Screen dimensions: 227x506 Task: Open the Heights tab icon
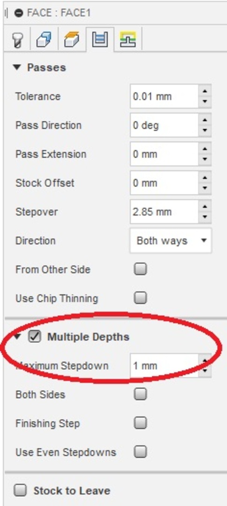tap(73, 40)
